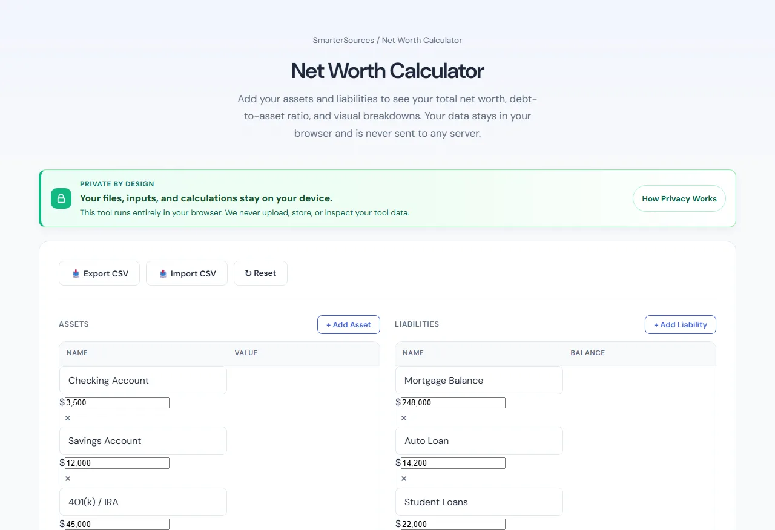The image size is (775, 530).
Task: Click the green padlock privacy icon
Action: (x=61, y=198)
